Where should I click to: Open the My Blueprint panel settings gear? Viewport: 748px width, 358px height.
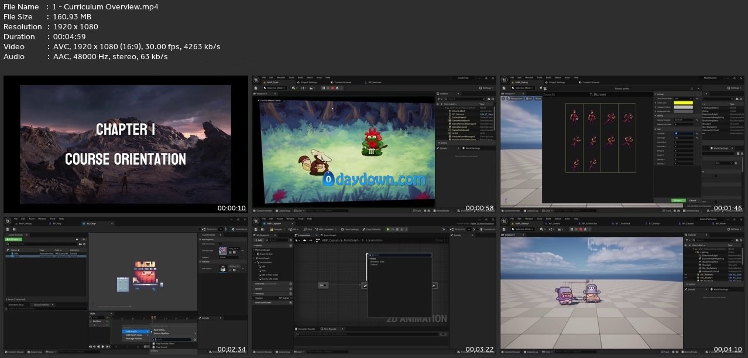[290, 240]
